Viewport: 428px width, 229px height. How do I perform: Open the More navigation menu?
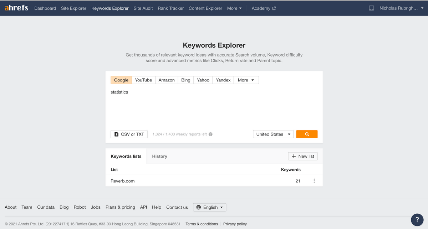[x=234, y=8]
